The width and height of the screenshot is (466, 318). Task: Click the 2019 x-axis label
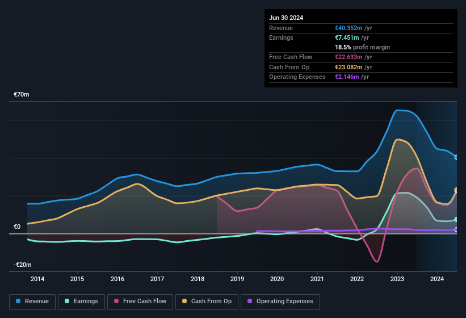[237, 279]
